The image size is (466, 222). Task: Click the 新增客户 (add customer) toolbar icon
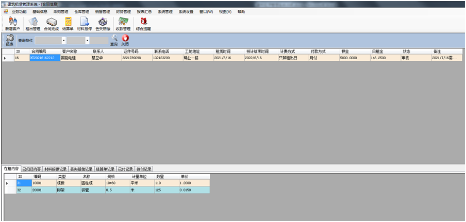pyautogui.click(x=12, y=23)
